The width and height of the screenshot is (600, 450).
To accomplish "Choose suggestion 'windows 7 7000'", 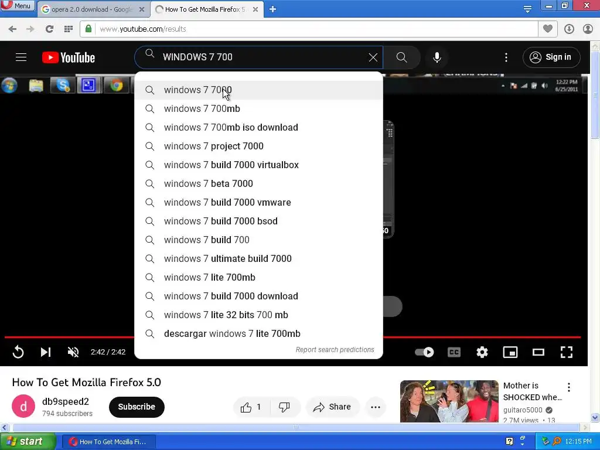I will tap(258, 90).
